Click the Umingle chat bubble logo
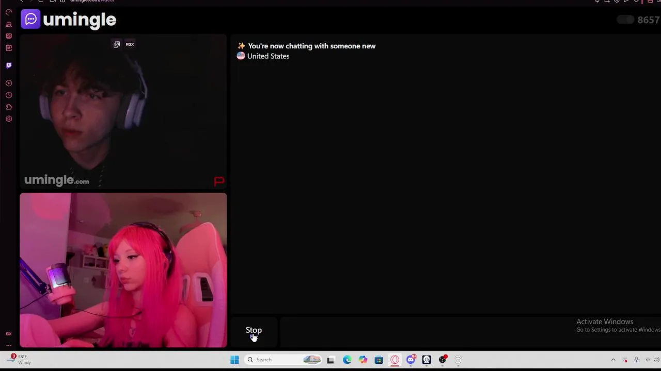The image size is (661, 371). tap(30, 20)
